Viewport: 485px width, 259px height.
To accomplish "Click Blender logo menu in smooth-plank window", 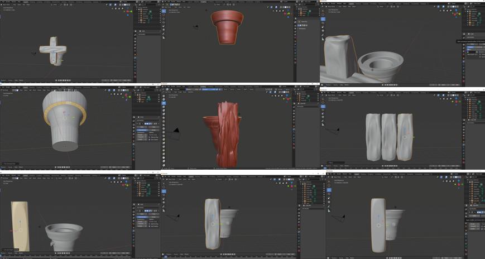I will 328,174.
